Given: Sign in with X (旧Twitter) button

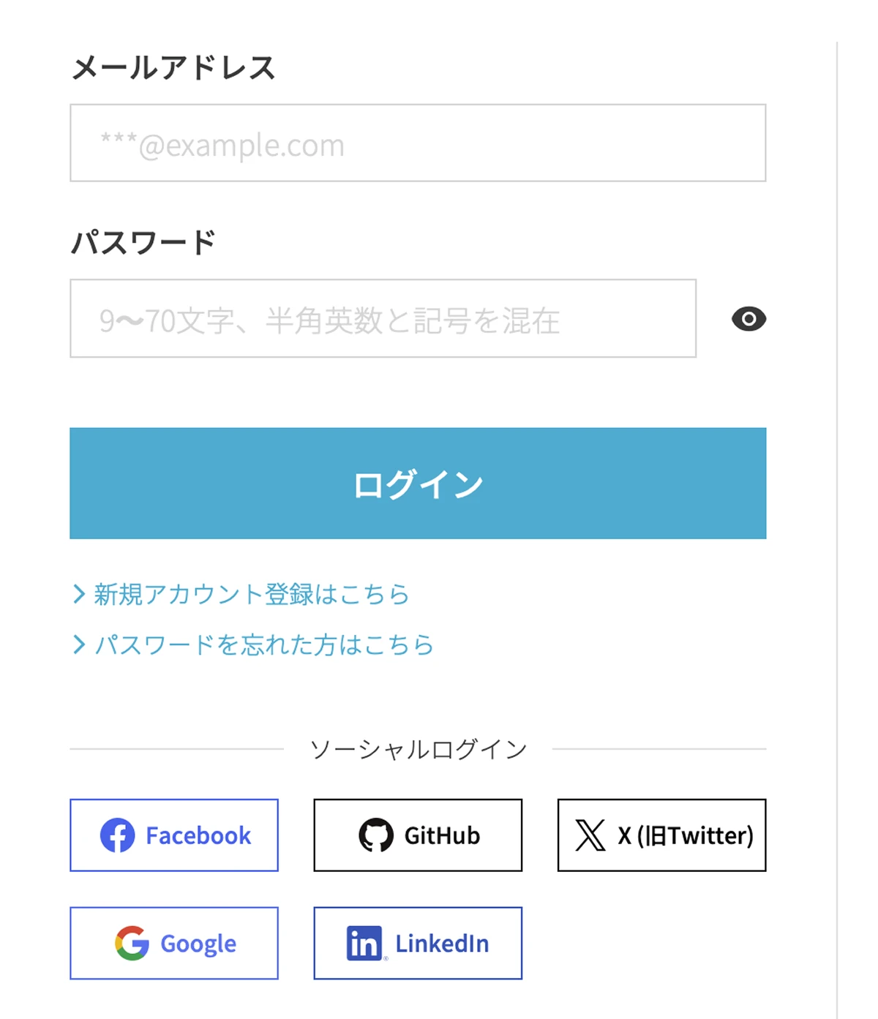Looking at the screenshot, I should click(661, 835).
